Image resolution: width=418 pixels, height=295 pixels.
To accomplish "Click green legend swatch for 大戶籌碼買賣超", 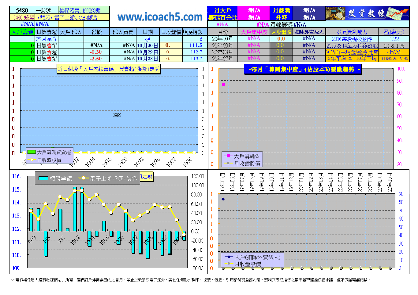I will click(x=32, y=152).
